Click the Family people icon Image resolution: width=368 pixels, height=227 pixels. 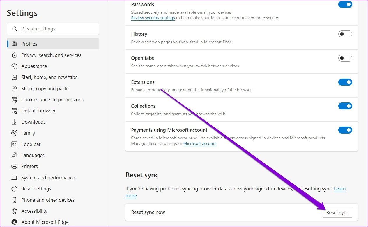(14, 133)
